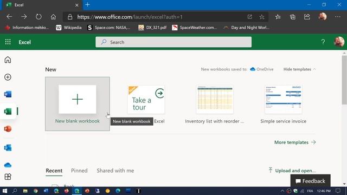Open the Feedback button
This screenshot has height=195, width=347.
pyautogui.click(x=311, y=181)
